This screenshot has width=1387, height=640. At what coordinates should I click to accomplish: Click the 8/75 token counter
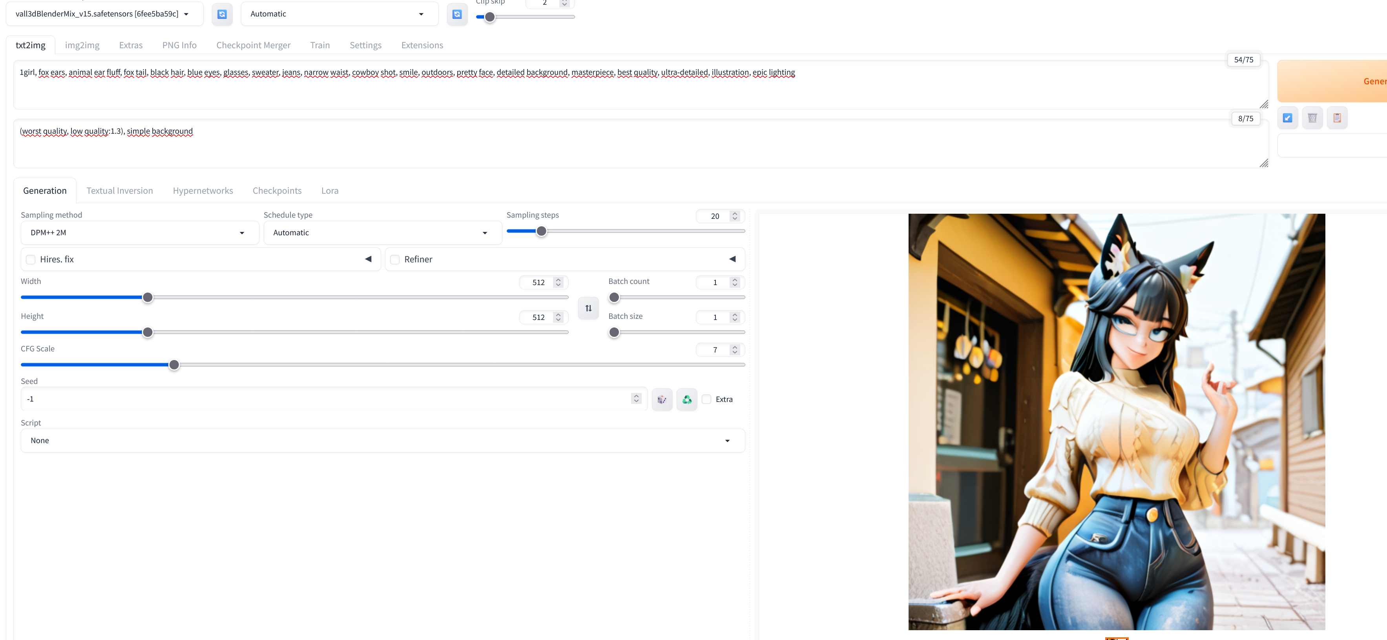(1245, 118)
